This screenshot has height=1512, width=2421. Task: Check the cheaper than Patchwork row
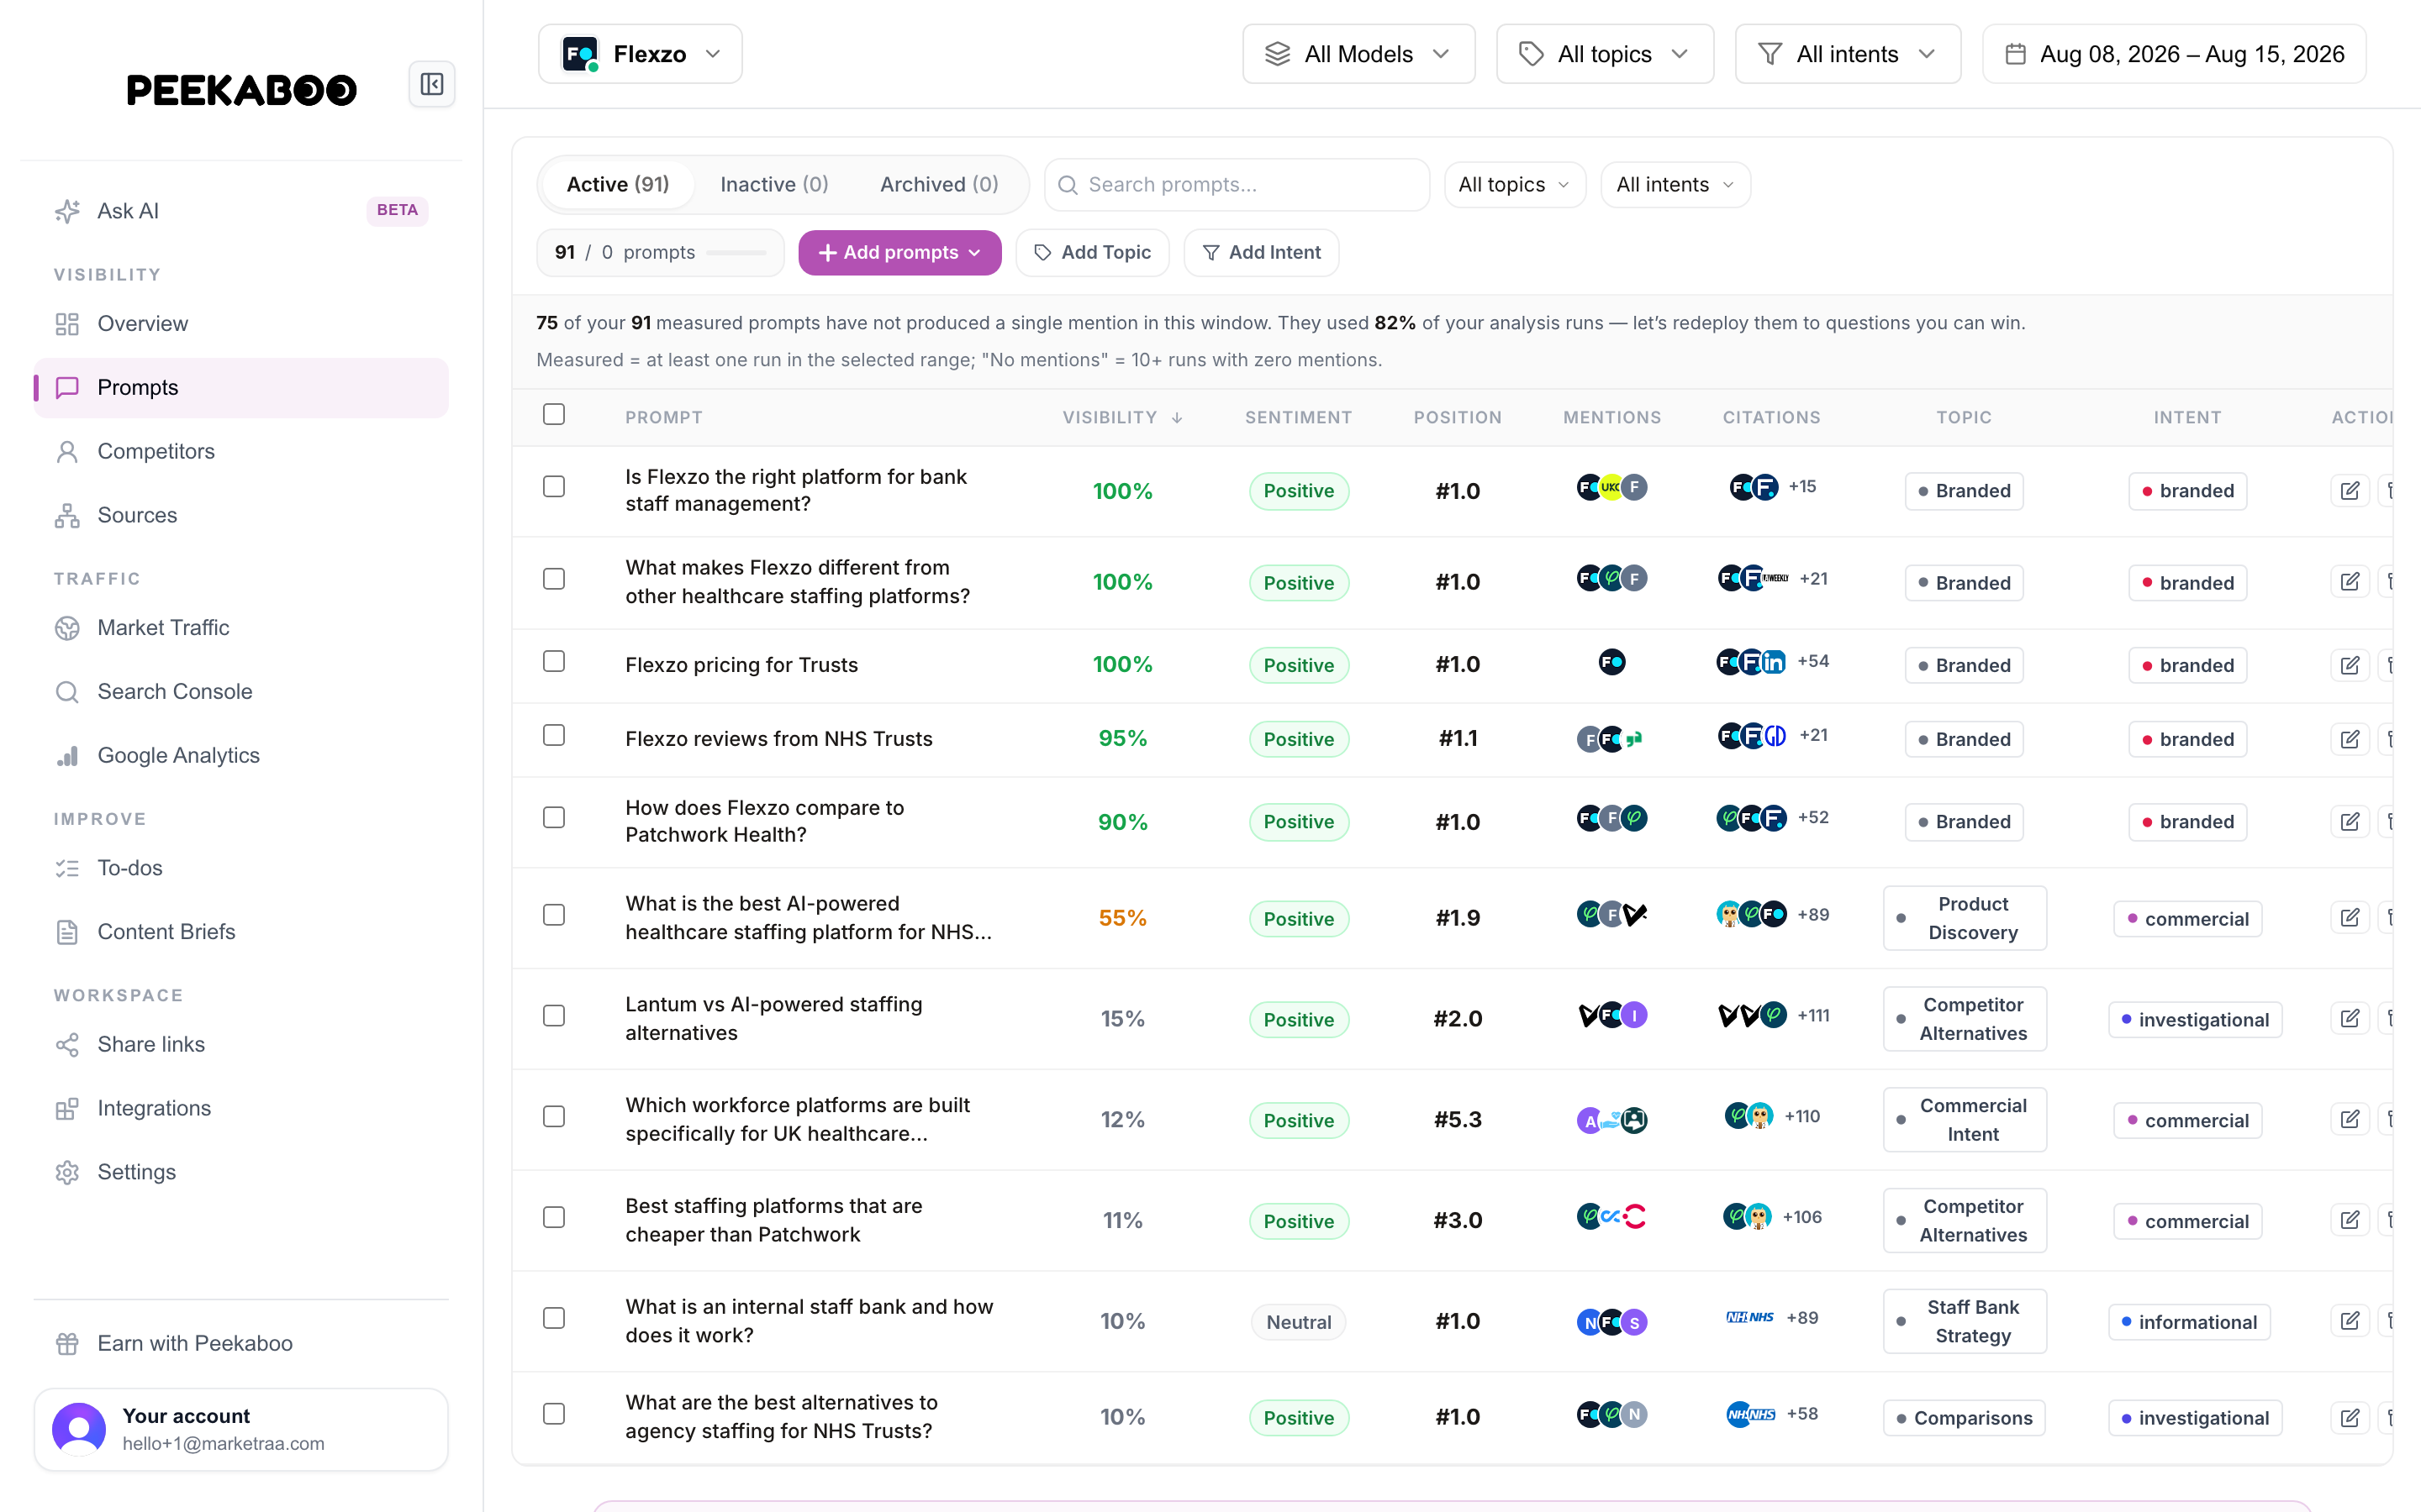[554, 1218]
